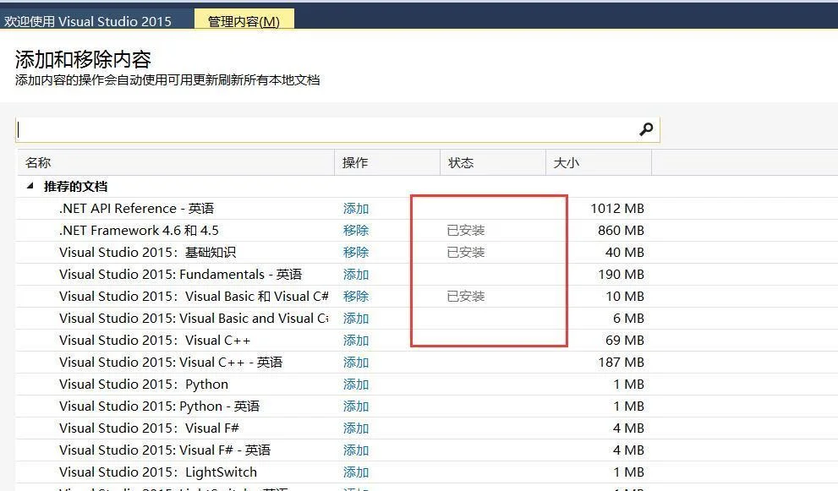The width and height of the screenshot is (838, 491).
Task: Add Visual Studio 2015: Python - 英语
Action: [356, 406]
